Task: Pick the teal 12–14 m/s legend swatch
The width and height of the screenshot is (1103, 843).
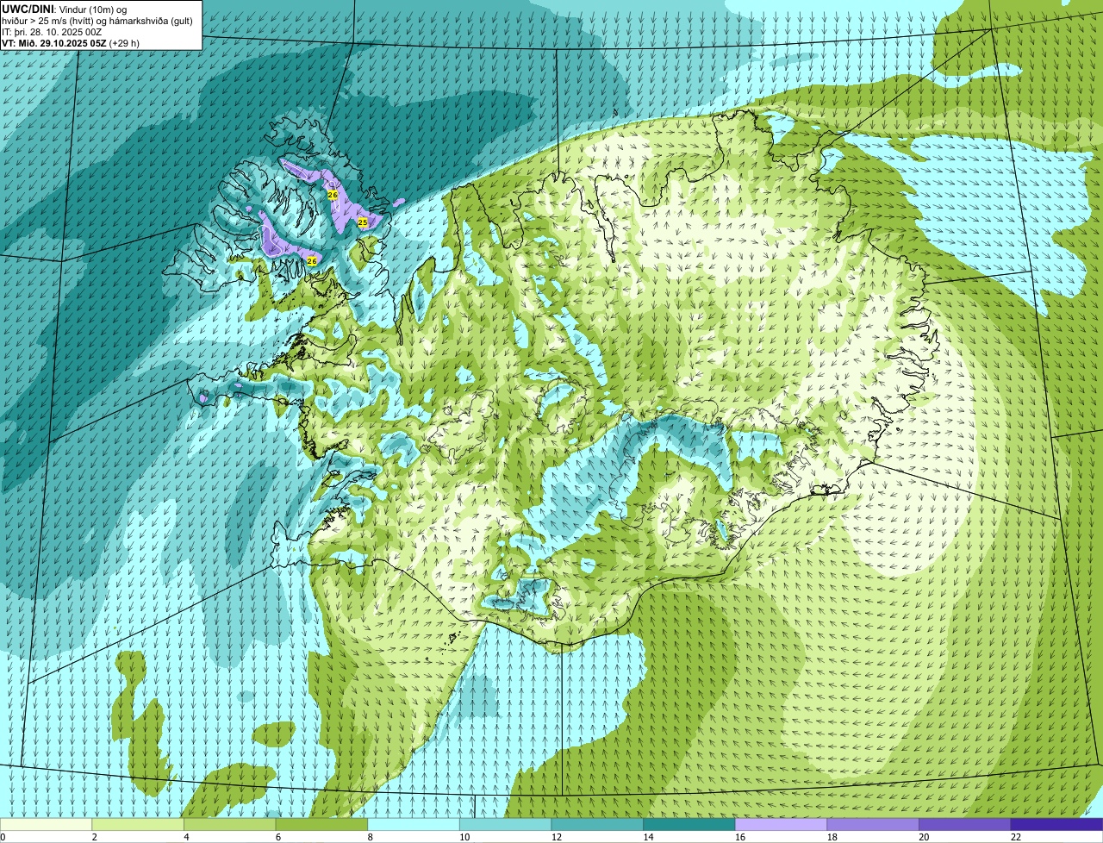Action: 597,824
